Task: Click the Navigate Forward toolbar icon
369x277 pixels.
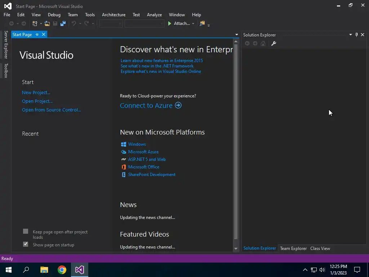Action: (24, 23)
